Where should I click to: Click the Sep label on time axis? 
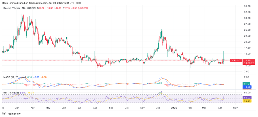tap(111, 108)
